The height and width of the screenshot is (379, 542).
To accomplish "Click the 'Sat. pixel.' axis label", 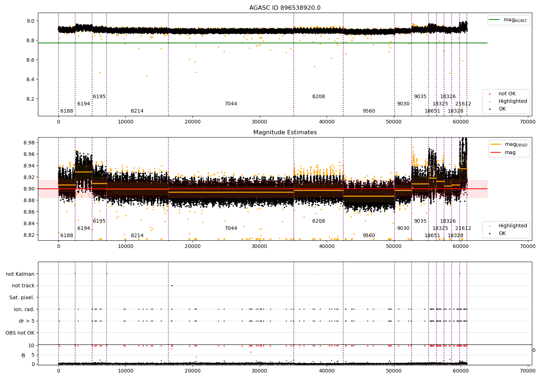I will pos(22,297).
